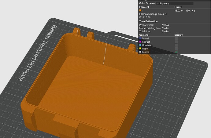Viewport: 211px width, 138px height.
Task: Check the Wipe display checkbox
Action: [176, 49]
